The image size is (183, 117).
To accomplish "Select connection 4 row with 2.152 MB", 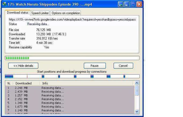I will 70,99.
